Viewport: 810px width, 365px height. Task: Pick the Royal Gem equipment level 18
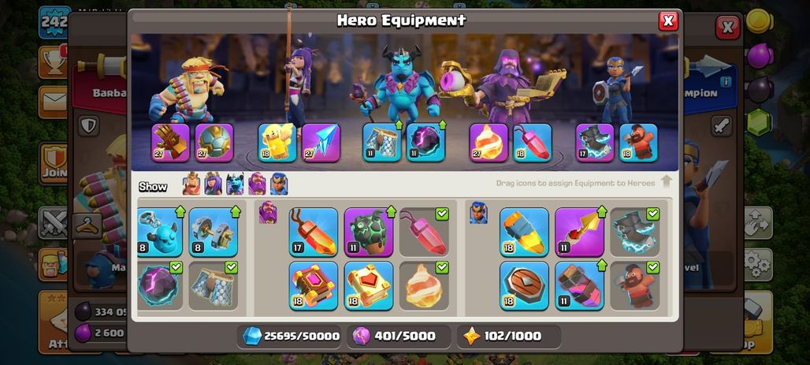tap(524, 232)
